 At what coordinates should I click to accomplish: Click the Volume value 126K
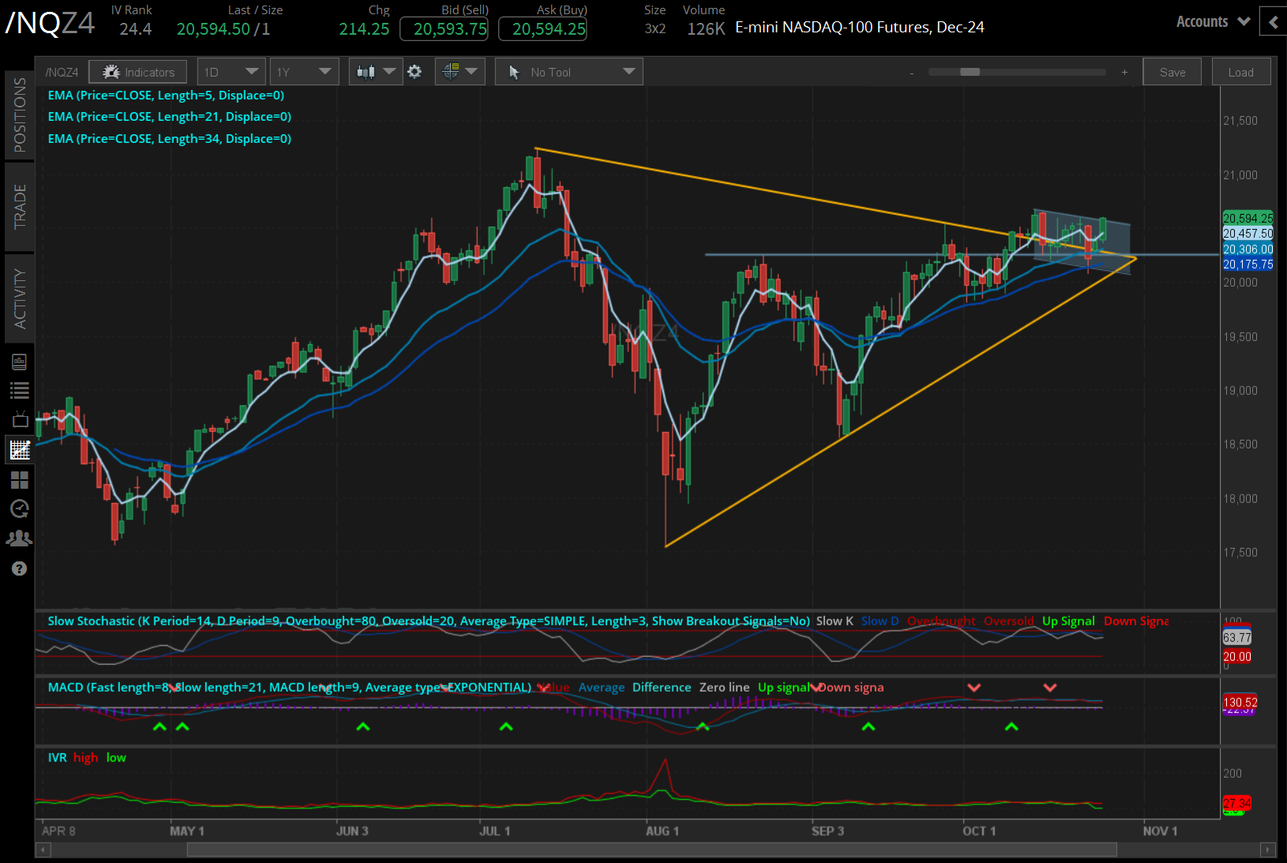(x=706, y=29)
